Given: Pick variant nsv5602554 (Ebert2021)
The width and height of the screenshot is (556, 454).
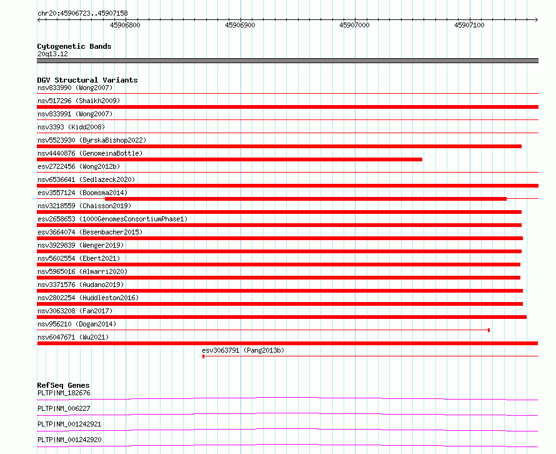Looking at the screenshot, I should pyautogui.click(x=79, y=258).
